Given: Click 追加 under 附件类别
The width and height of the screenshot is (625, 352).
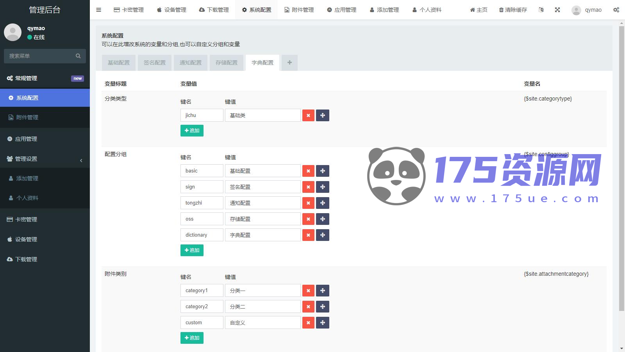Looking at the screenshot, I should coord(192,338).
